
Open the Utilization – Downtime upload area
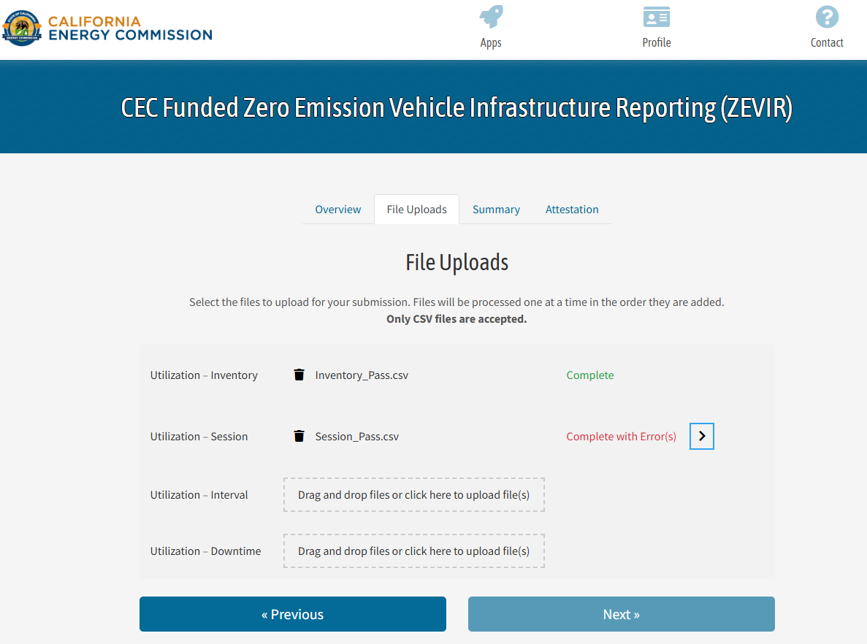point(413,551)
